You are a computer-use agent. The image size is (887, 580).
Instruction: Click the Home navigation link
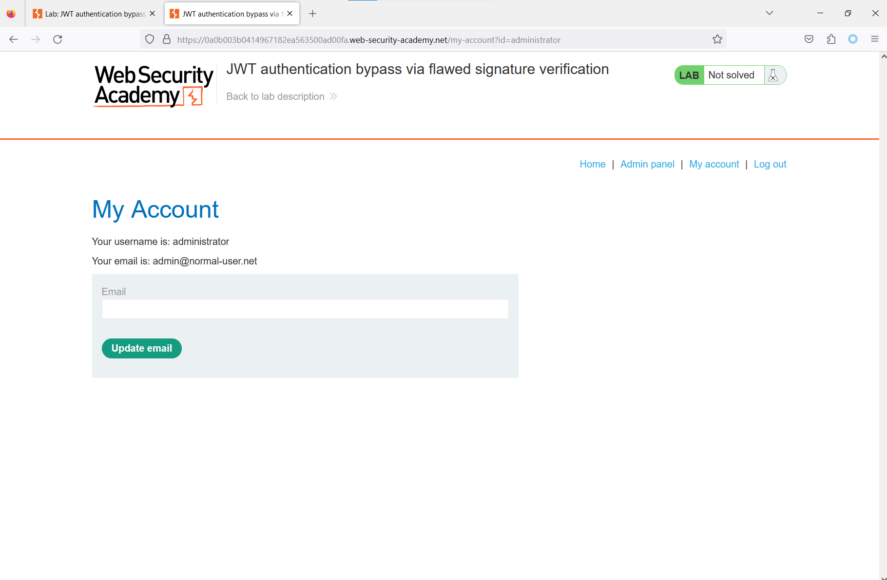pos(593,164)
